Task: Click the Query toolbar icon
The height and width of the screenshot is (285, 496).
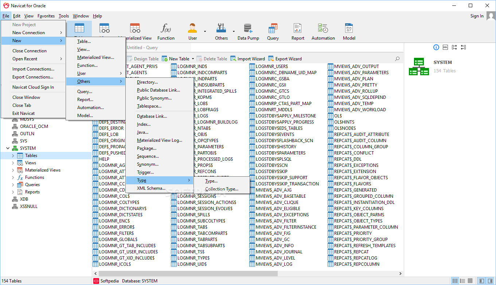Action: pos(273,28)
